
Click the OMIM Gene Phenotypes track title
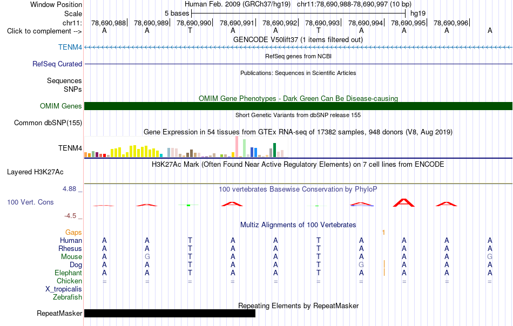(x=298, y=98)
